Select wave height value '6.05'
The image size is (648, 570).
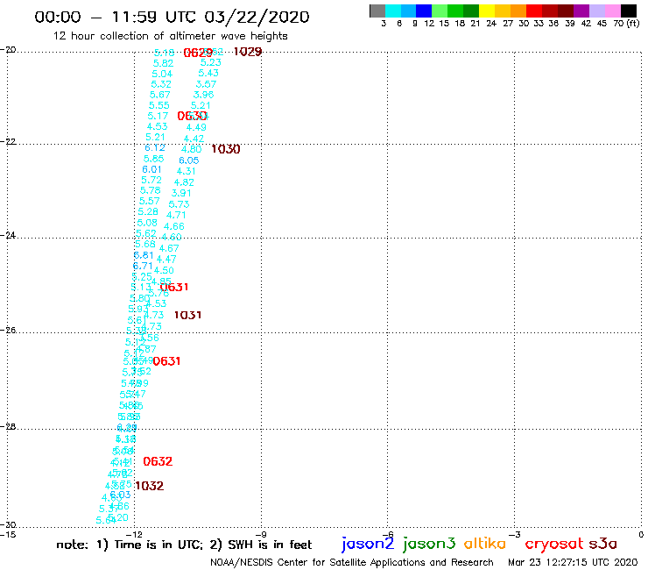click(189, 160)
